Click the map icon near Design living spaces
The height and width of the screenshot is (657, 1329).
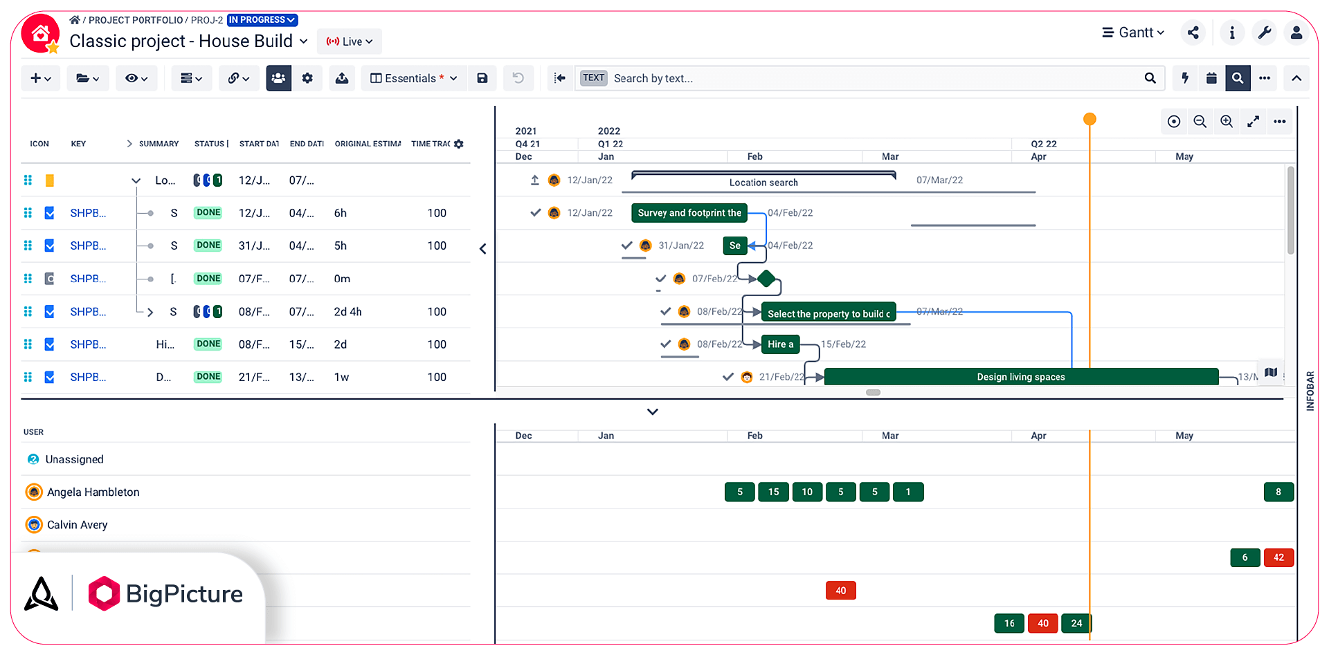[1270, 372]
